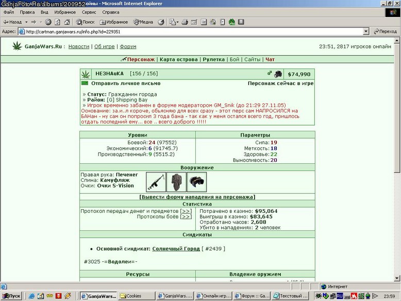Open the History toolbar icon
The image size is (401, 301).
pyautogui.click(x=161, y=22)
